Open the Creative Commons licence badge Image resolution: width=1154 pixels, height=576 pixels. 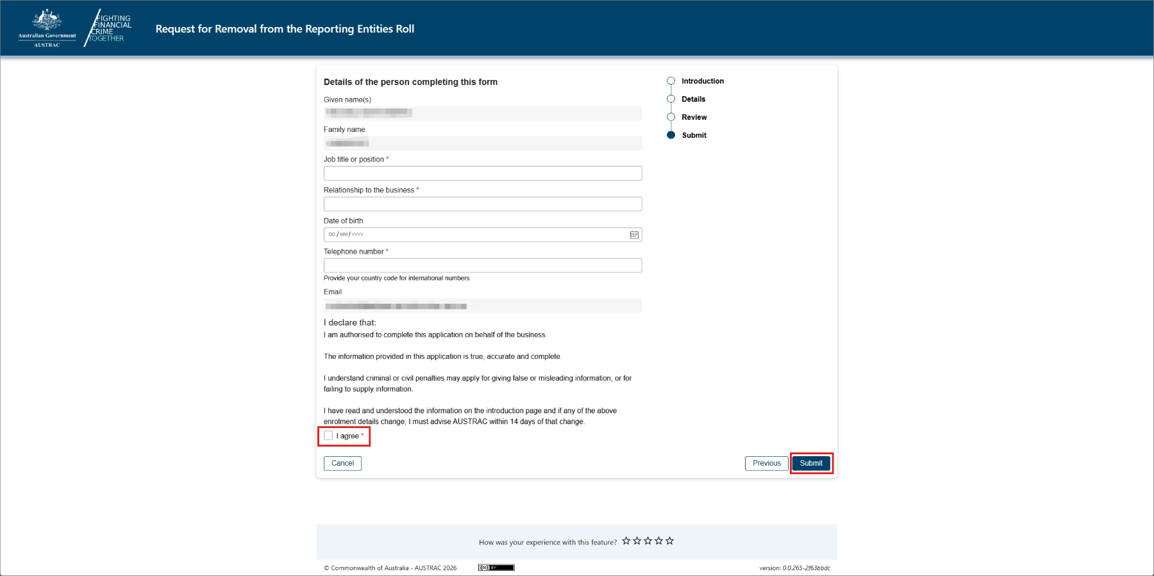click(x=496, y=568)
